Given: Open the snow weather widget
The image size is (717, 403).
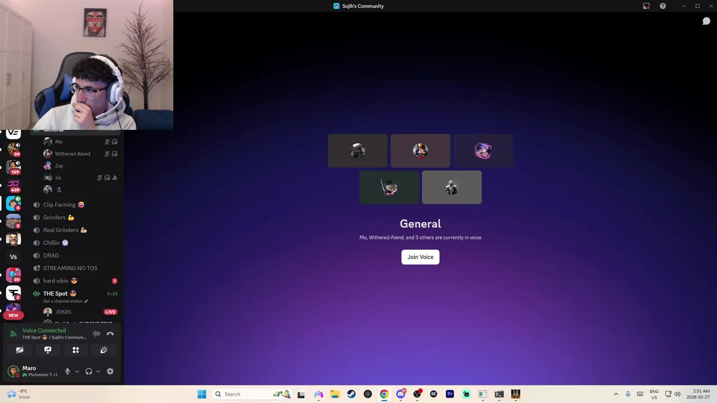Looking at the screenshot, I should point(18,394).
